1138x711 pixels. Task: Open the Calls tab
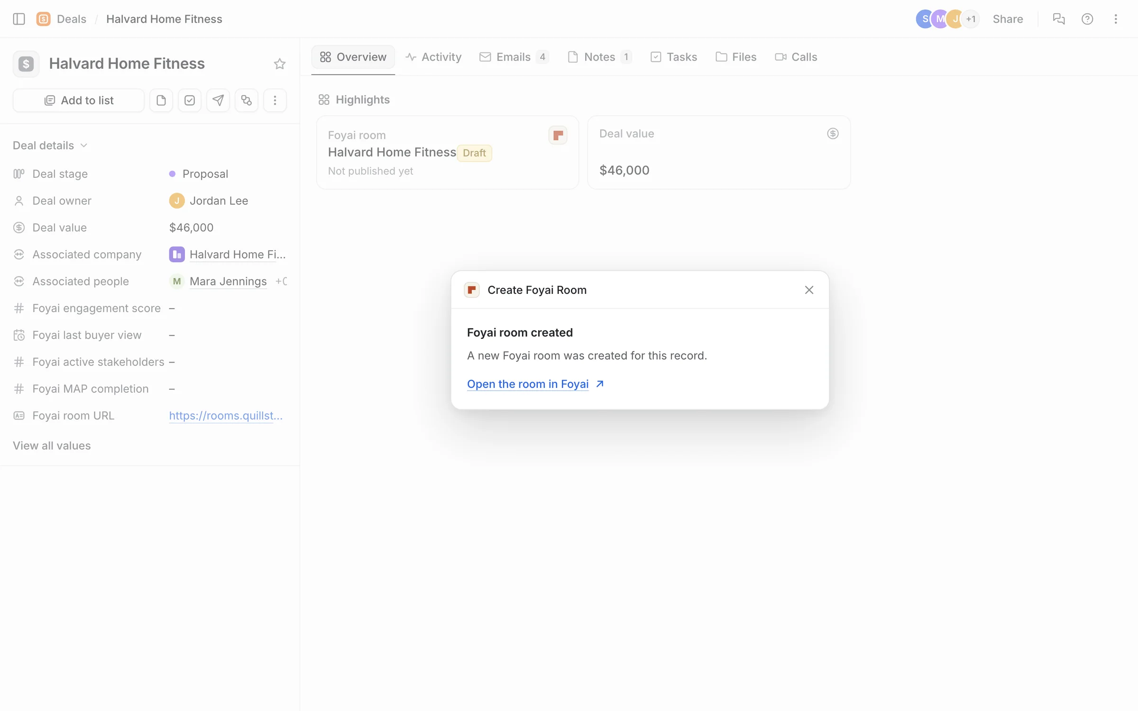tap(796, 57)
